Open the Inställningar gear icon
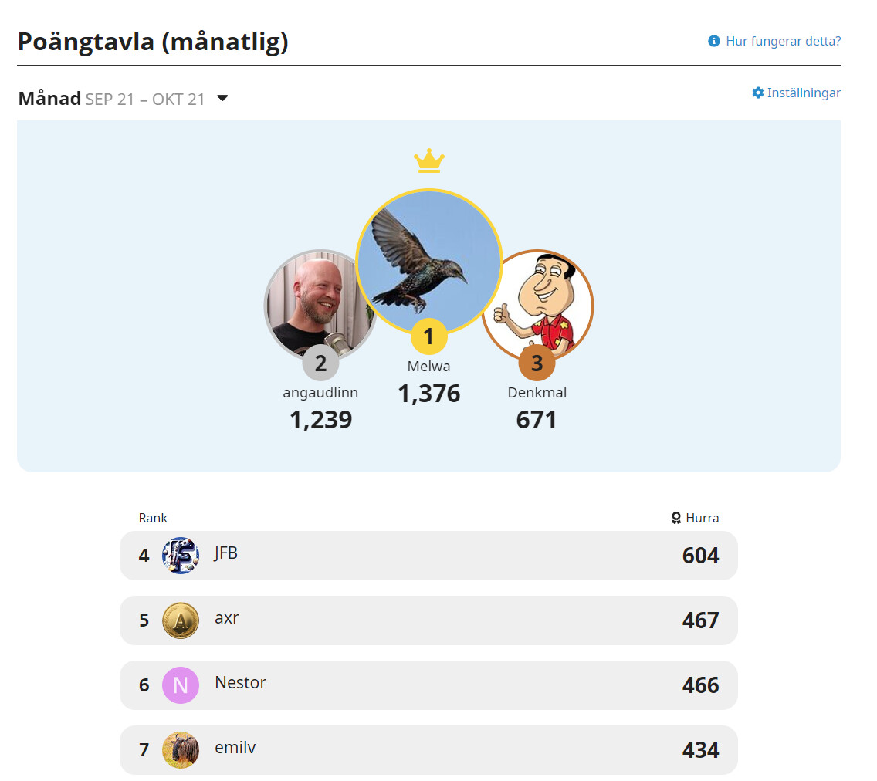This screenshot has width=877, height=781. coord(757,93)
